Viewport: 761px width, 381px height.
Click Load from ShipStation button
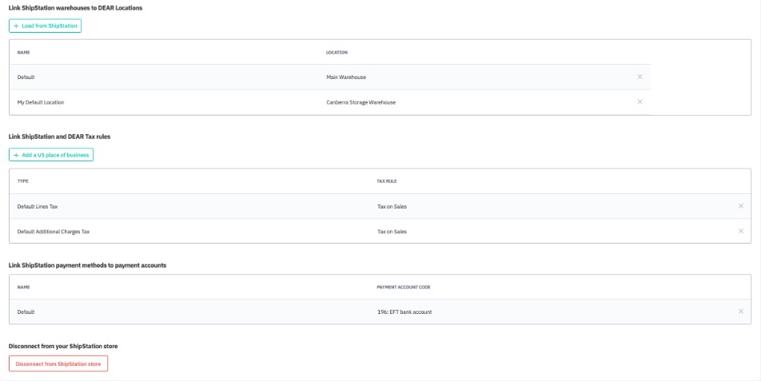click(x=46, y=26)
